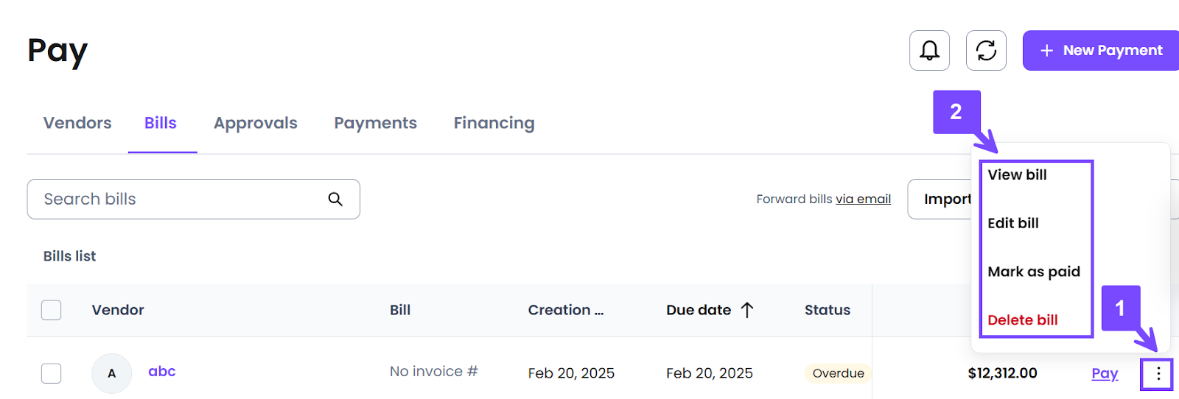Toggle the select-all bills checkbox

coord(52,310)
